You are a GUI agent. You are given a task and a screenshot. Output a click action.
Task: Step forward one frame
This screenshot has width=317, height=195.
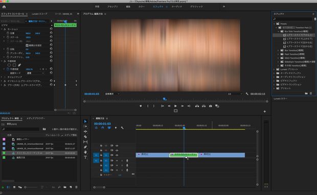[x=182, y=106]
